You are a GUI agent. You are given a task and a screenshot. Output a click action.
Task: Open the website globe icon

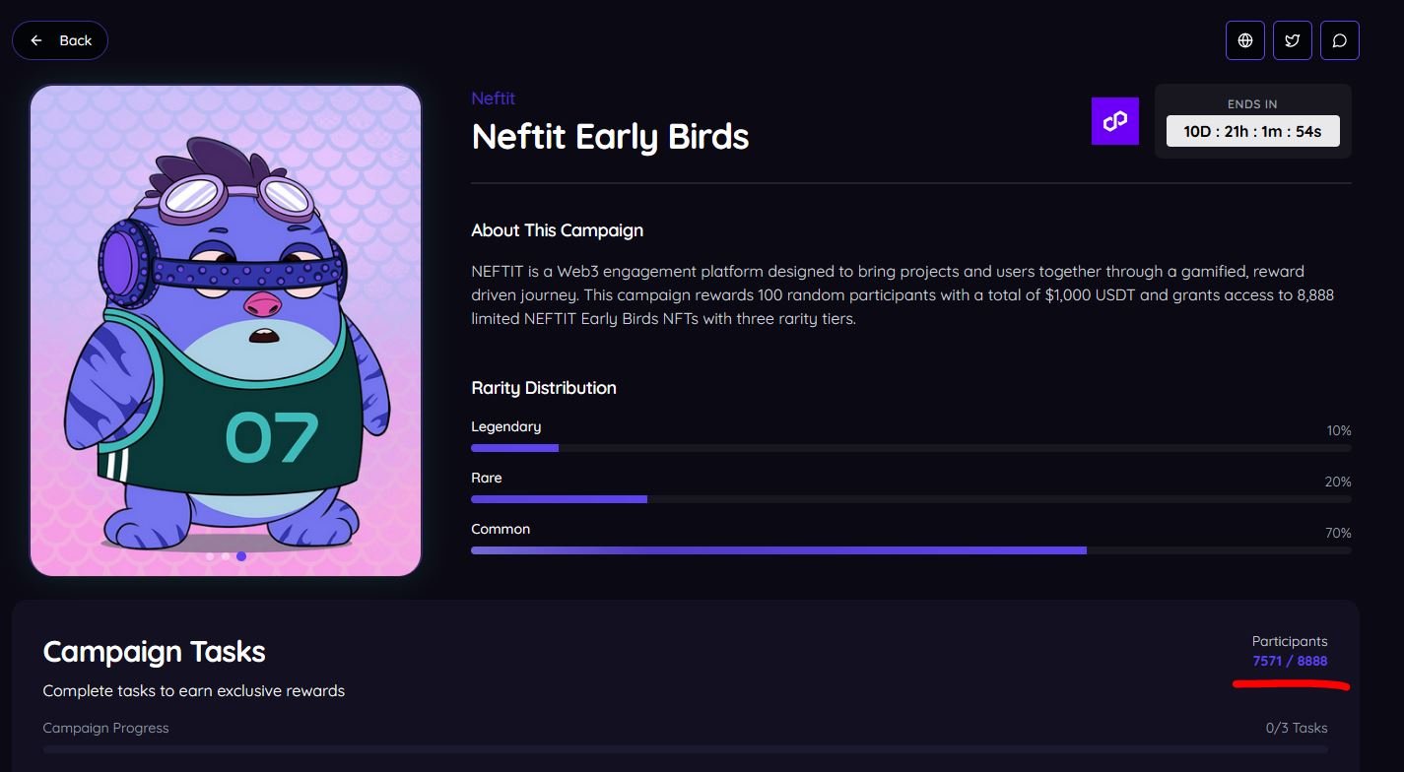tap(1245, 40)
